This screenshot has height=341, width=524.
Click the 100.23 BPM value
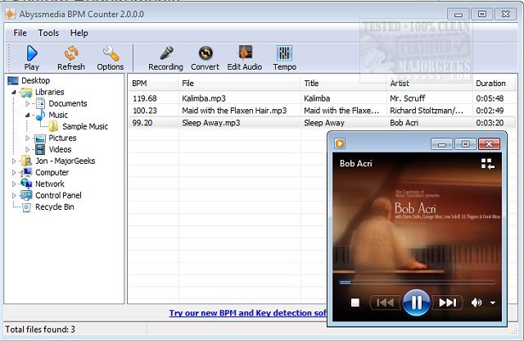coord(144,111)
